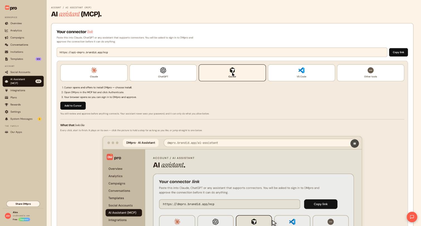Open System Messages via the bell icon
This screenshot has height=226, width=421.
coord(6,119)
